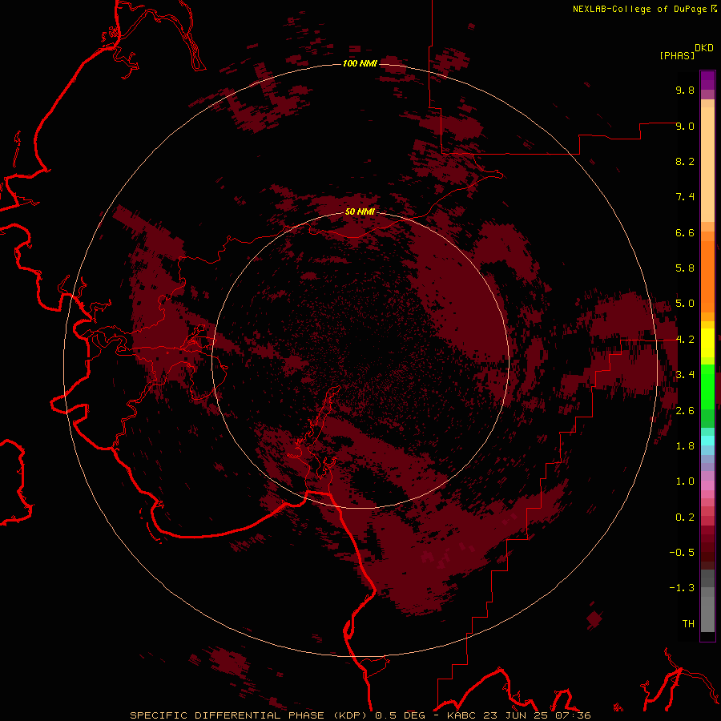Click the 100 NMI range ring label
The width and height of the screenshot is (721, 721).
pyautogui.click(x=360, y=63)
